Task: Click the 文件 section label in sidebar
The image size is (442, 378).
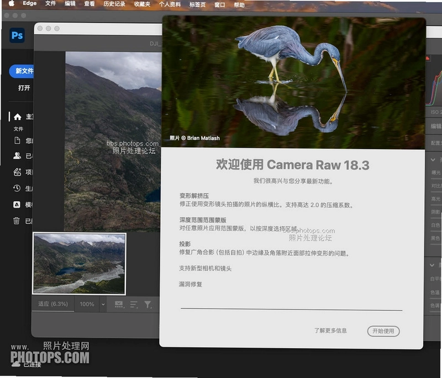Action: tap(18, 129)
